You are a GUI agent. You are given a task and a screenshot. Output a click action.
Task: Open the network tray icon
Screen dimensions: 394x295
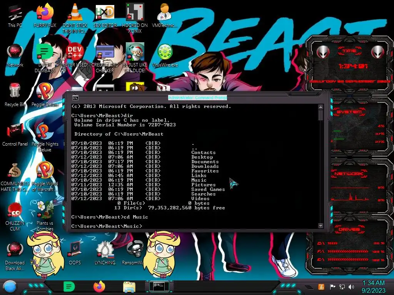tap(342, 287)
